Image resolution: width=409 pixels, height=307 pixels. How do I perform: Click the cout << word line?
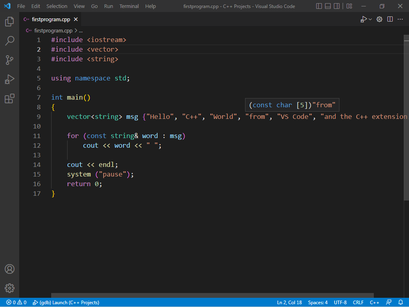[122, 146]
